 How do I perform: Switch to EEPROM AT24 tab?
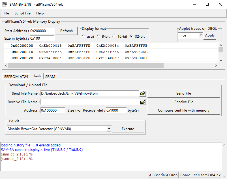(16, 76)
